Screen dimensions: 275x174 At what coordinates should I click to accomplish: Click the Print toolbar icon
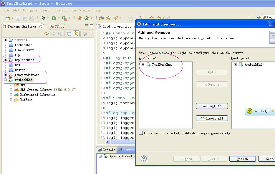tap(32, 18)
